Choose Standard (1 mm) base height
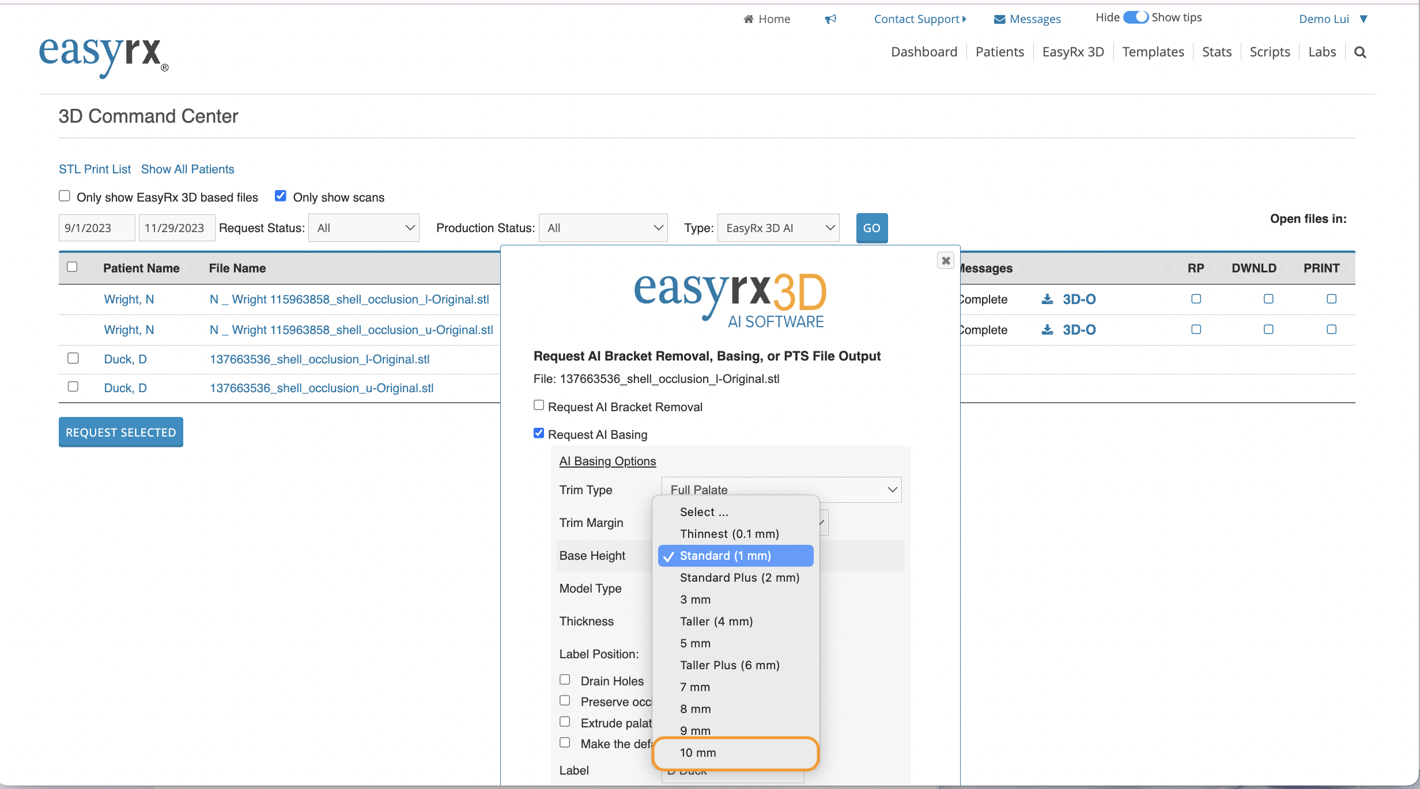Image resolution: width=1420 pixels, height=789 pixels. 736,556
